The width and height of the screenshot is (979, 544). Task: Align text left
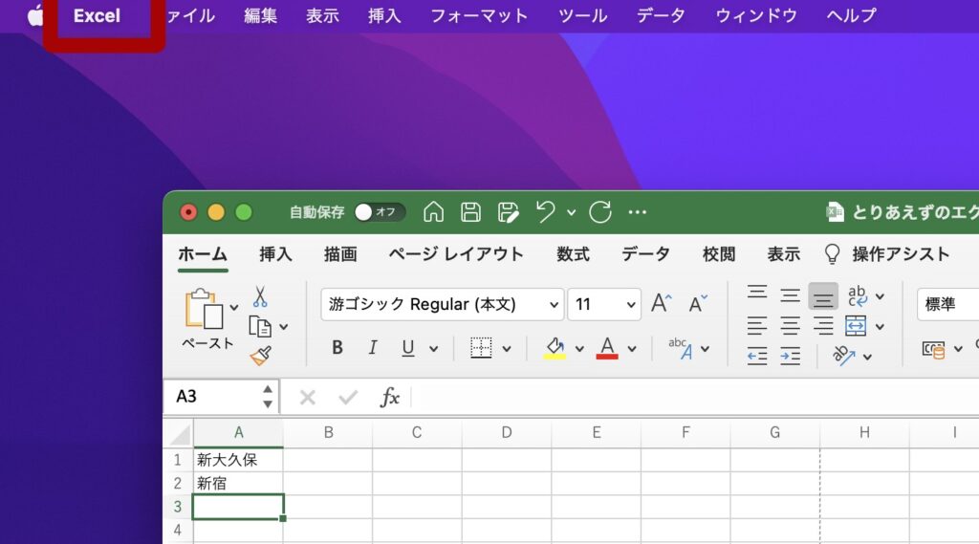point(757,325)
